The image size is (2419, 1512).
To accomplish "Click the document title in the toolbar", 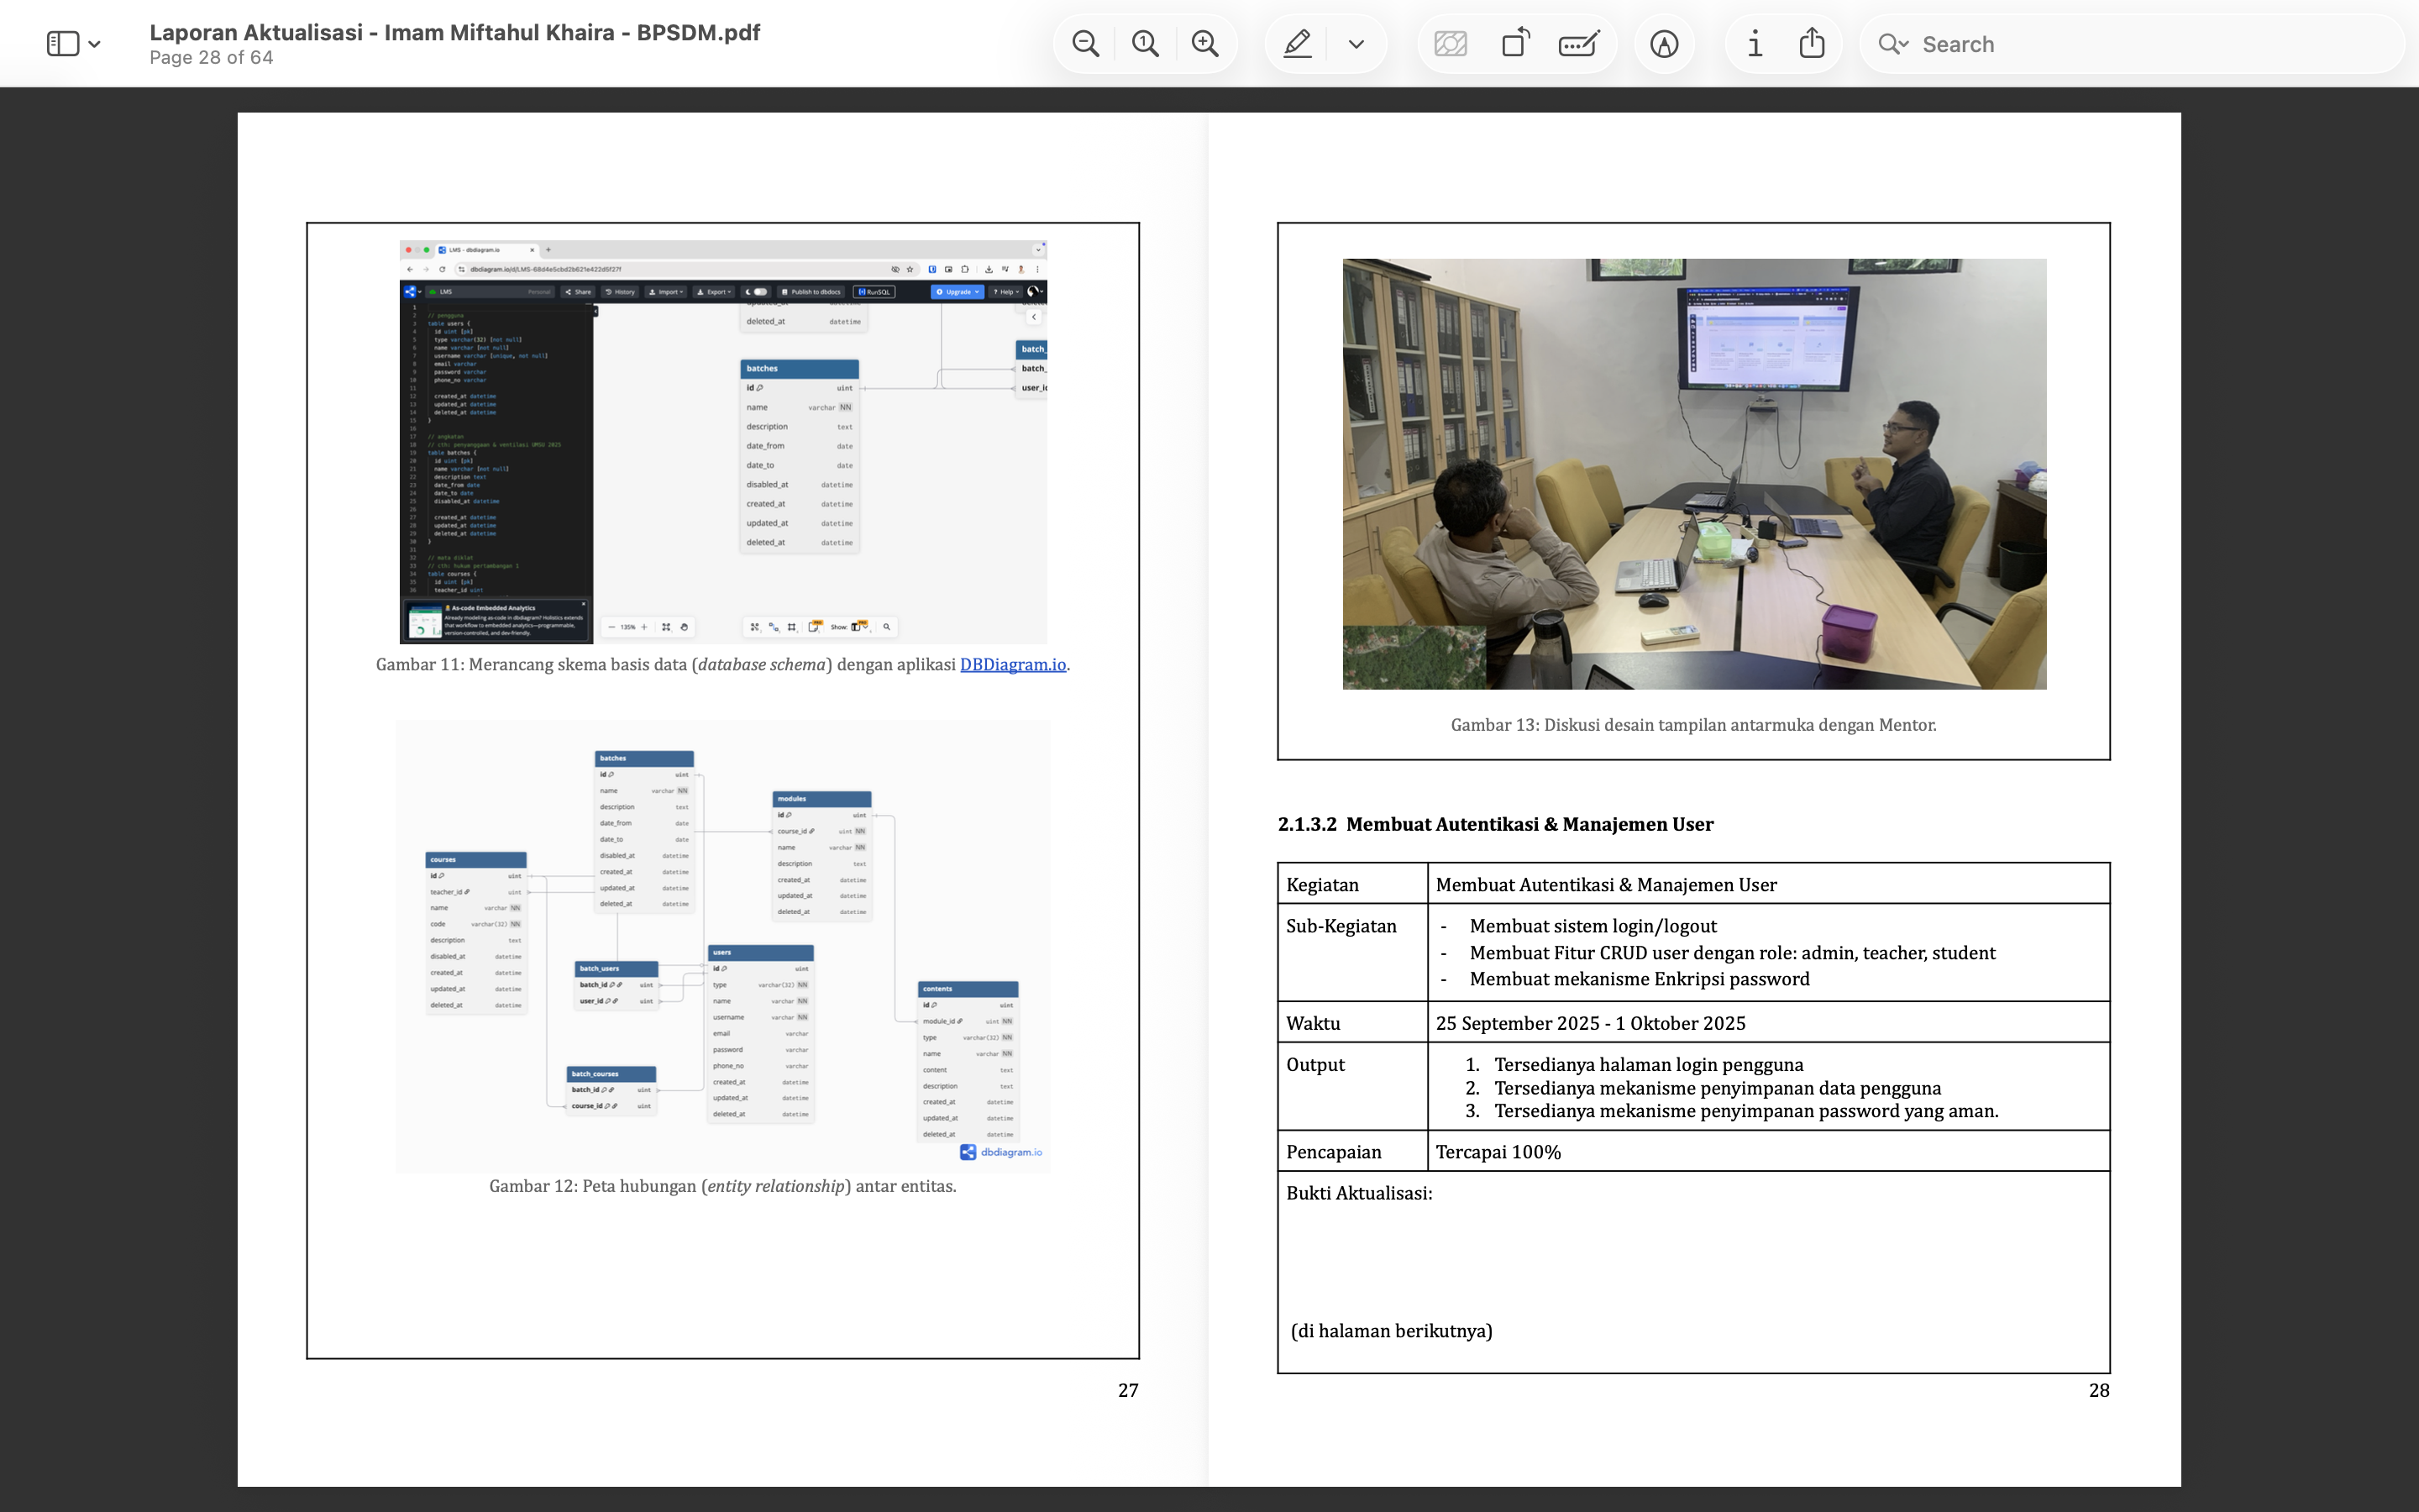I will coord(454,32).
